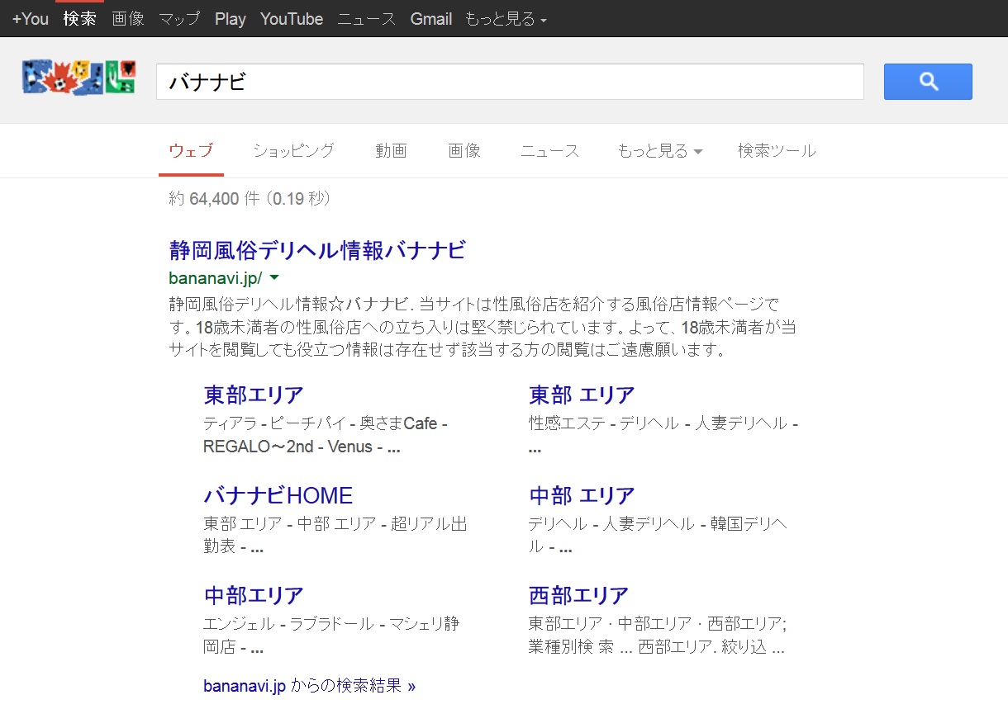Image resolution: width=1008 pixels, height=728 pixels.
Task: Open ニュース in the top black bar
Action: pos(367,18)
